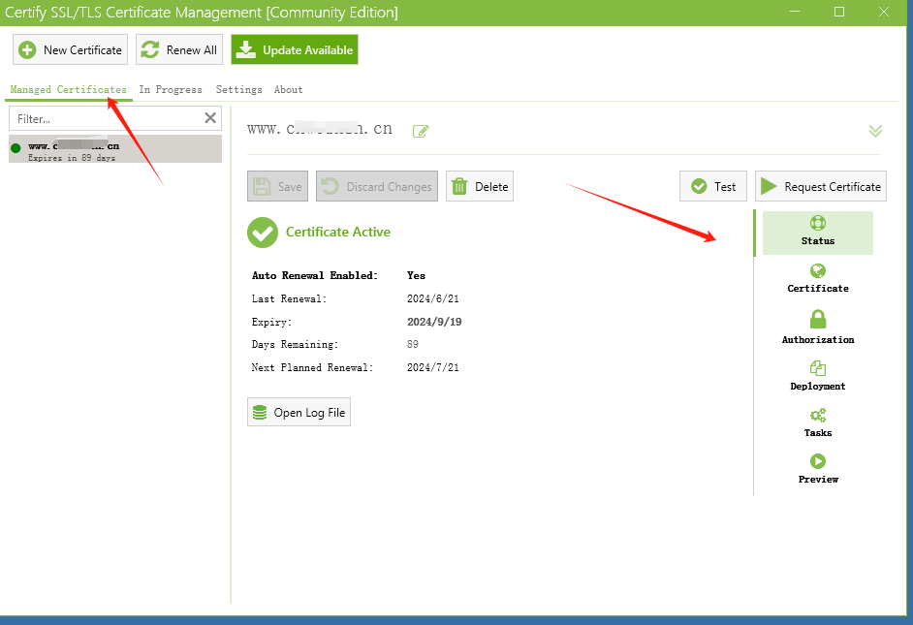Run the Test button
913x625 pixels.
coord(713,186)
